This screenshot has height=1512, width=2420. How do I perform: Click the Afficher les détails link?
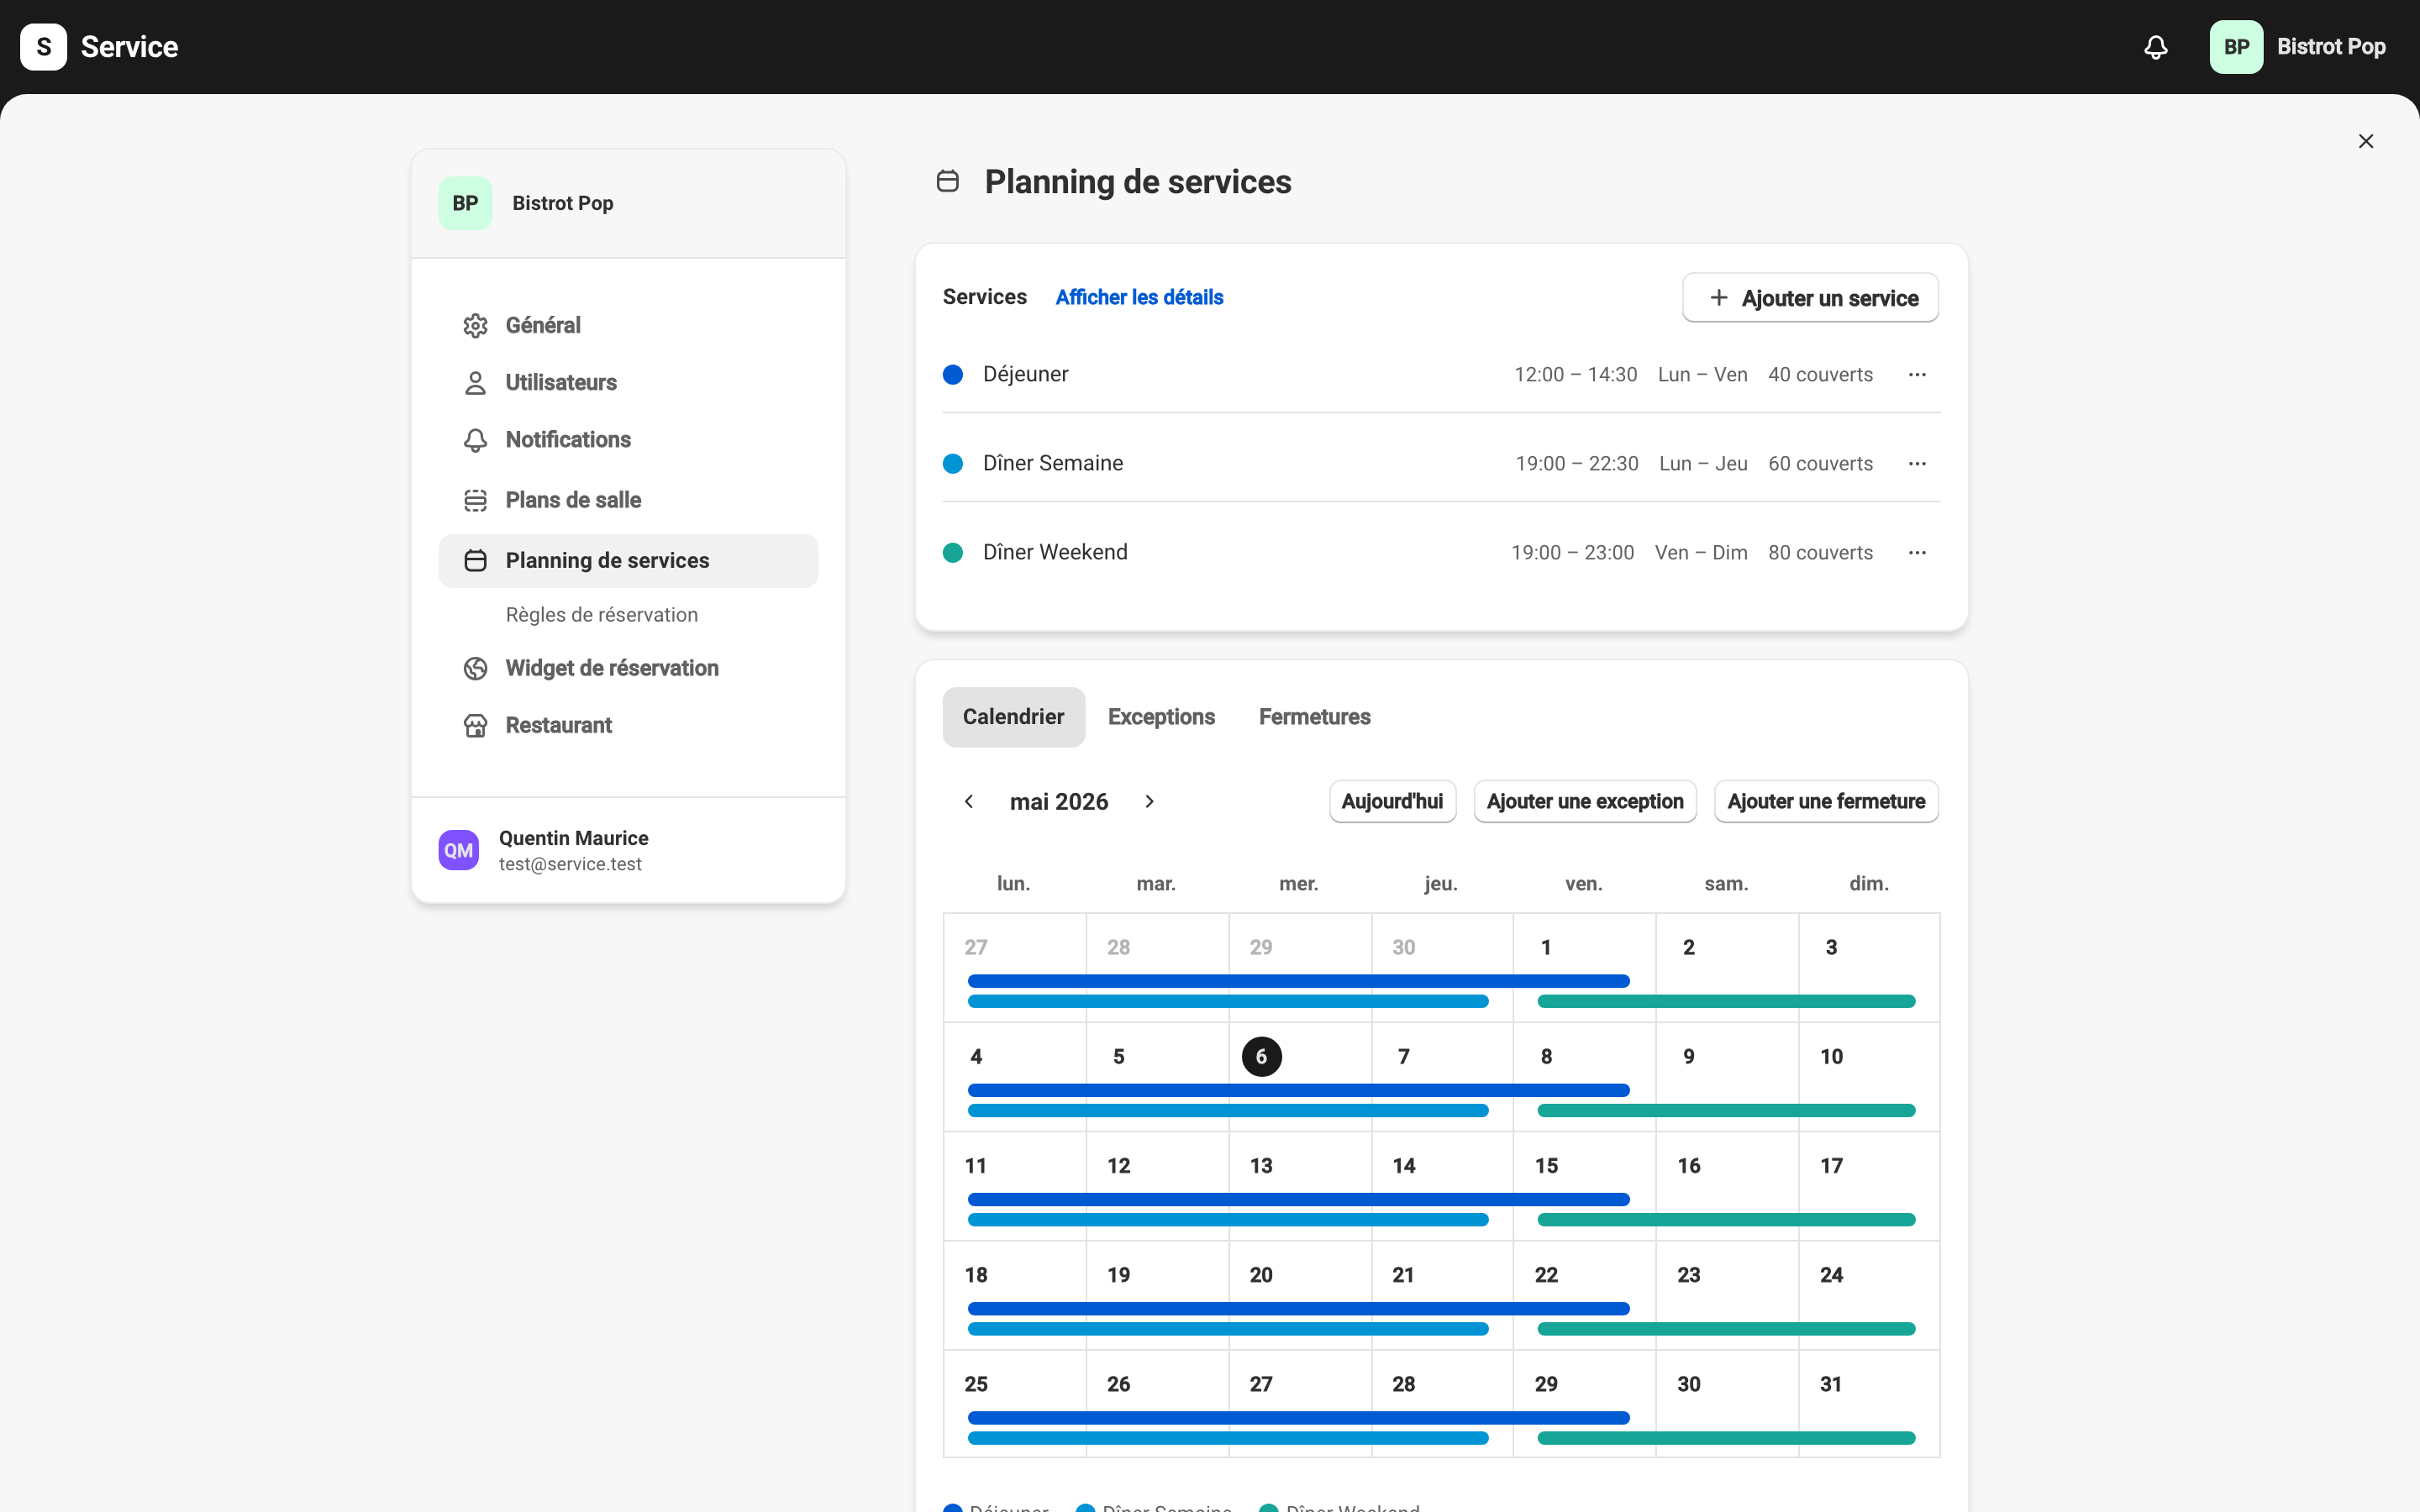(x=1139, y=297)
